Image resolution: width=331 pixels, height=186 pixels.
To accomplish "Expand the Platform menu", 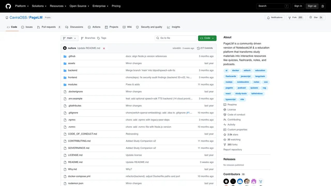I will 22,6.
